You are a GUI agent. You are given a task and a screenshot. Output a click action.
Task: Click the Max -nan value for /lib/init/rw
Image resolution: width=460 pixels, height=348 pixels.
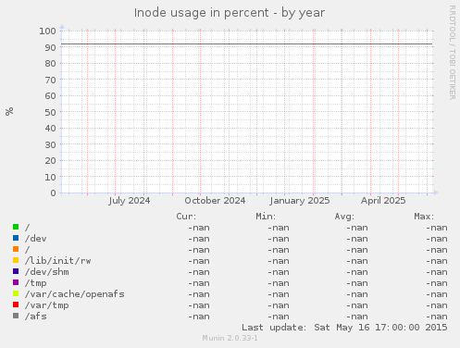tap(437, 261)
